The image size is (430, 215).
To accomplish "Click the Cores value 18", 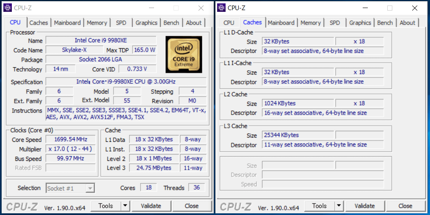I will (x=149, y=187).
